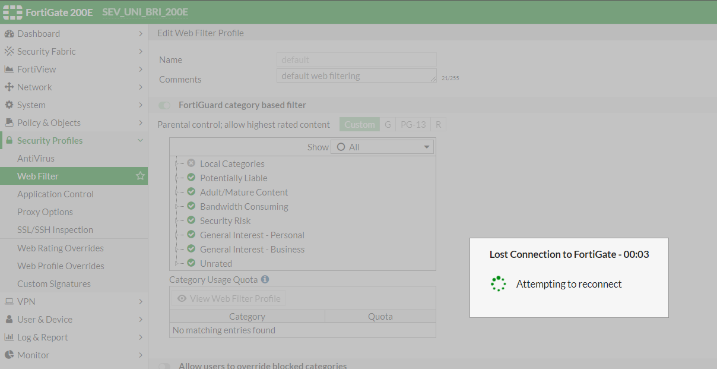Click 'Attempting to reconnect' text
717x369 pixels.
(569, 284)
